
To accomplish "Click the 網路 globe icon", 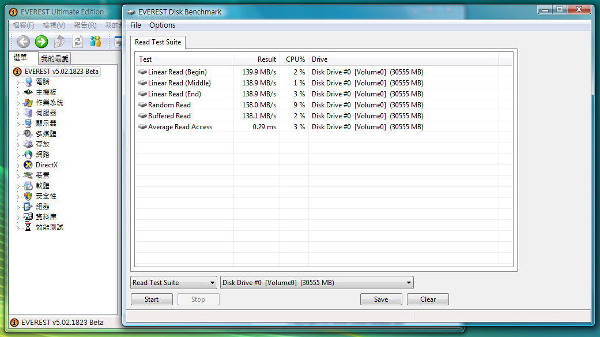I will [x=28, y=154].
